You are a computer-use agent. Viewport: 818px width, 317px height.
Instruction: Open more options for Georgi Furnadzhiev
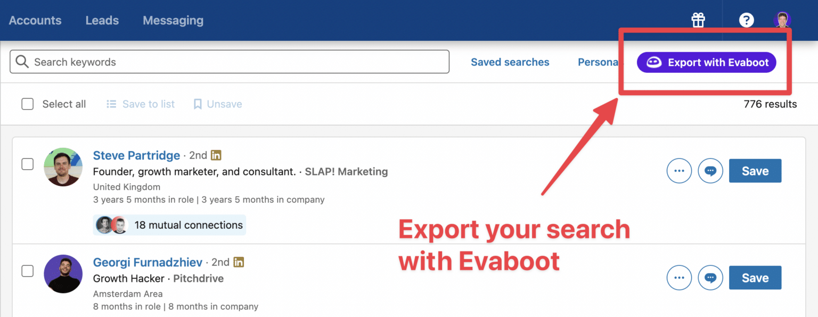point(679,277)
